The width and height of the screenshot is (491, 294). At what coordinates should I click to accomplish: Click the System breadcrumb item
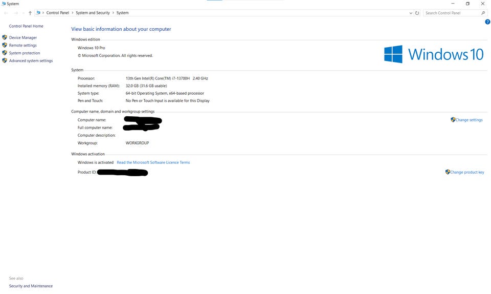[122, 13]
